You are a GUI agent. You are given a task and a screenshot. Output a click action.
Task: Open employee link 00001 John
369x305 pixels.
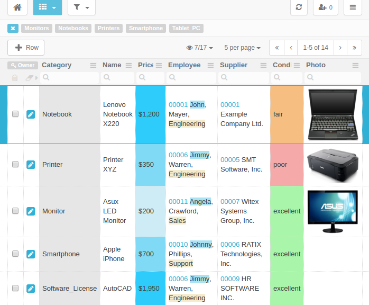point(178,105)
